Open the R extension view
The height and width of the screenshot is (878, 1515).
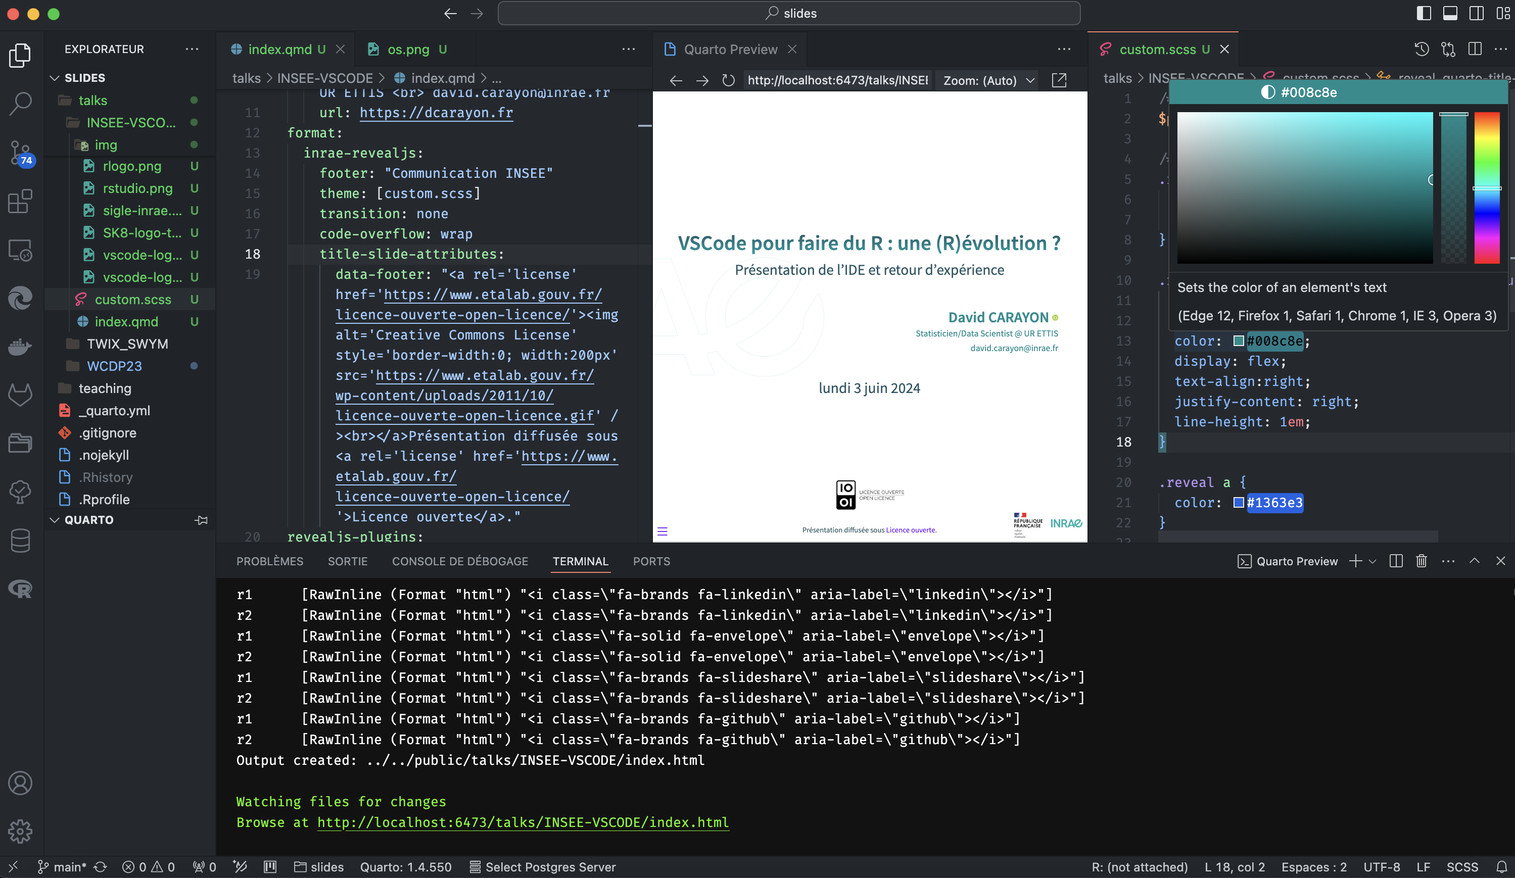point(20,589)
